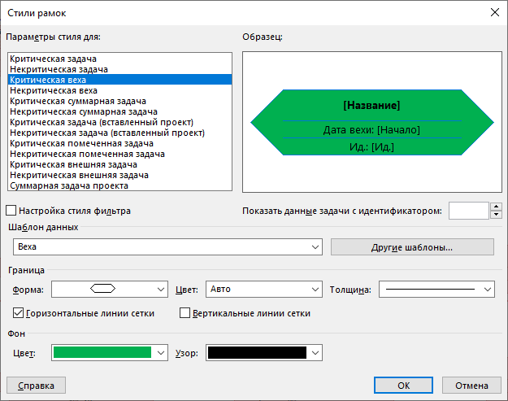Click the green milestone sample preview
The image size is (508, 401).
372,123
